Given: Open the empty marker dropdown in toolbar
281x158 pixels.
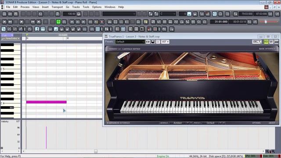Looking at the screenshot, I should (x=119, y=14).
